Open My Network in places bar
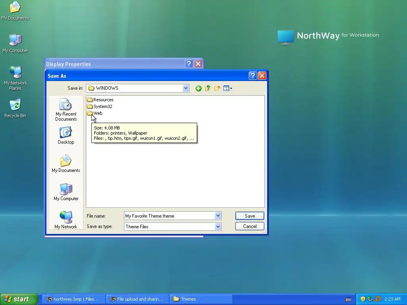Image resolution: width=407 pixels, height=305 pixels. [66, 220]
